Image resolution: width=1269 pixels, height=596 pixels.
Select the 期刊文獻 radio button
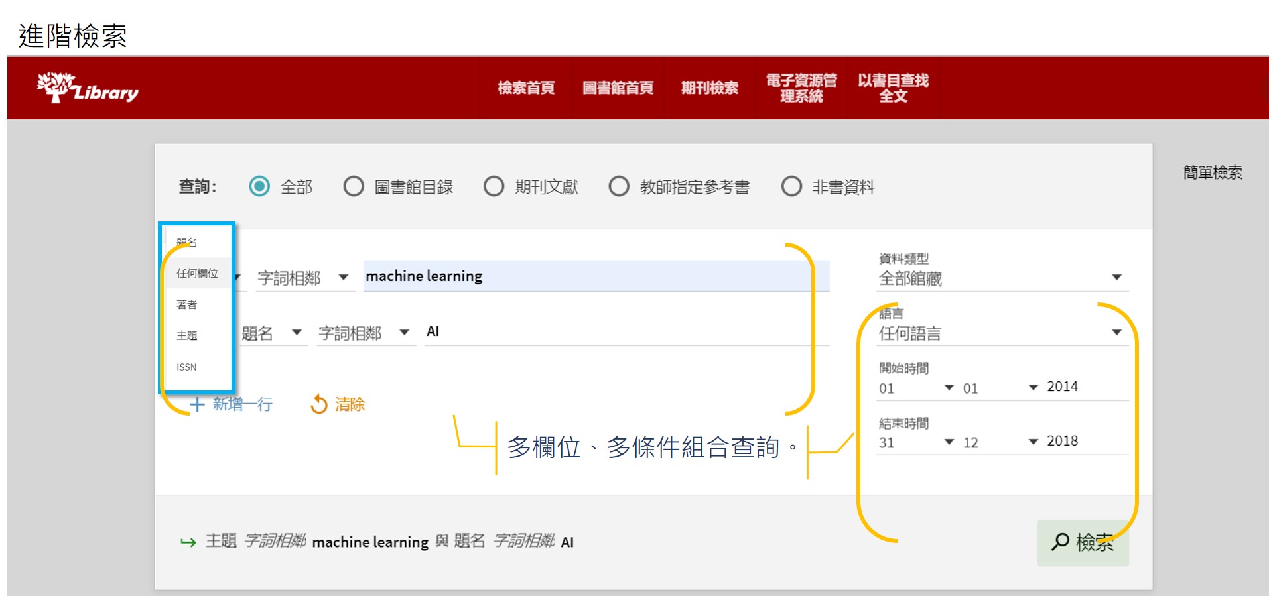[x=494, y=186]
